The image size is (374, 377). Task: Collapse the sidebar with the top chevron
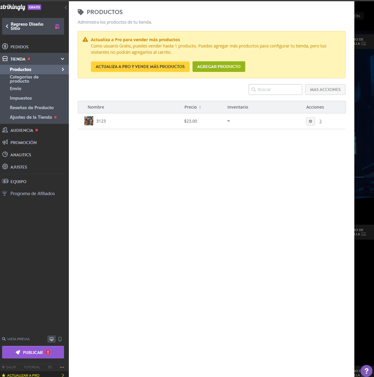(65, 7)
